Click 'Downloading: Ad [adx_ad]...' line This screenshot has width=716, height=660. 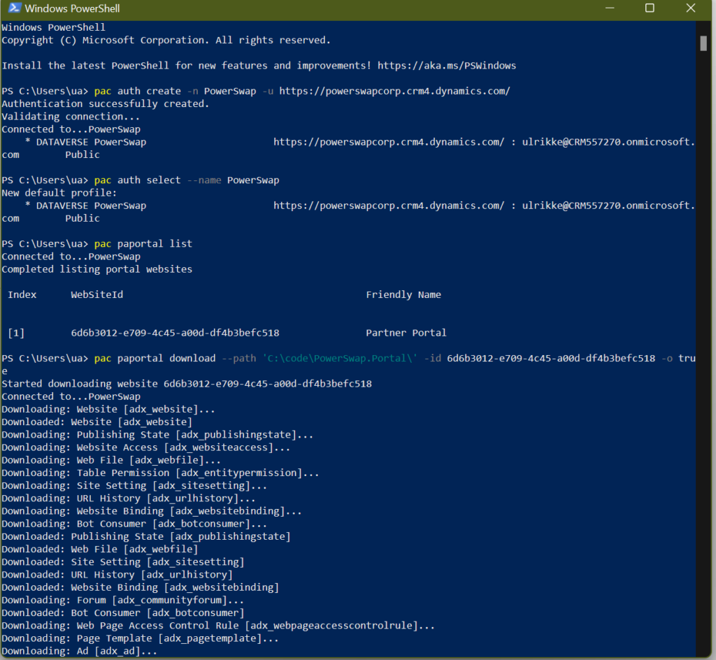click(80, 652)
